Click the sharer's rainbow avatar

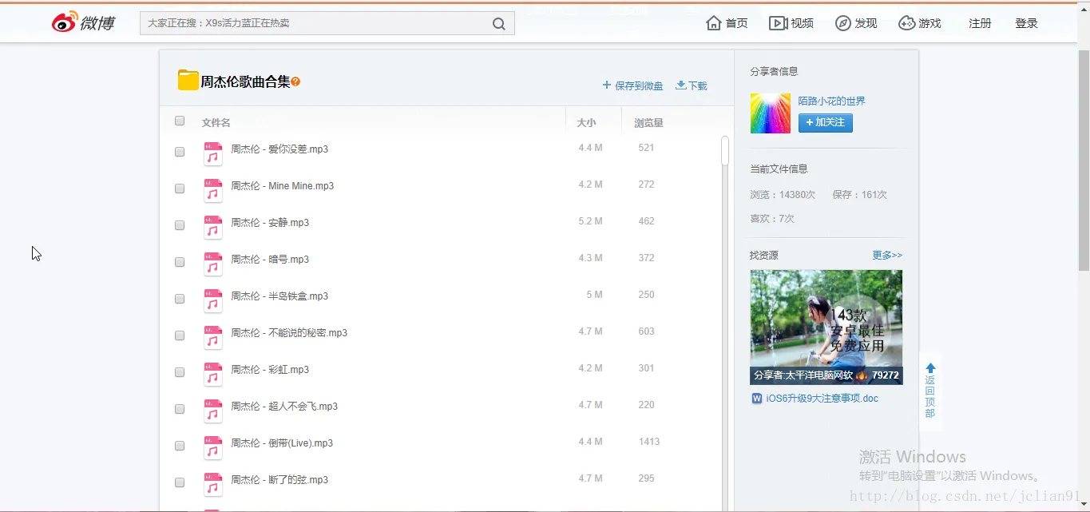pyautogui.click(x=770, y=113)
